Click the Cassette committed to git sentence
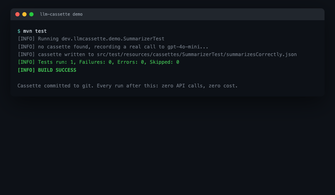 tap(55, 86)
